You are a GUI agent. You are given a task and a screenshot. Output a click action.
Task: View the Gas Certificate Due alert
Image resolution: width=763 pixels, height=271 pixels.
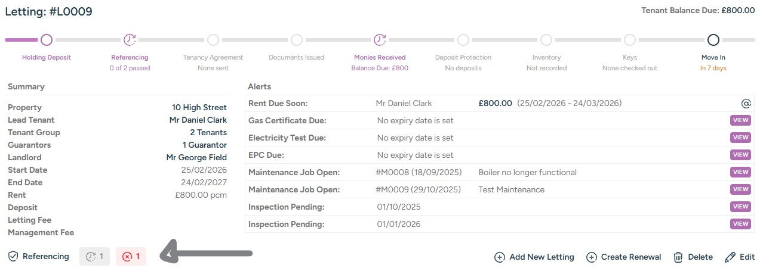click(740, 120)
